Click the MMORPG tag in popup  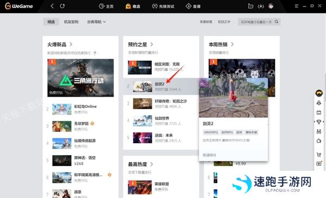tap(211, 132)
